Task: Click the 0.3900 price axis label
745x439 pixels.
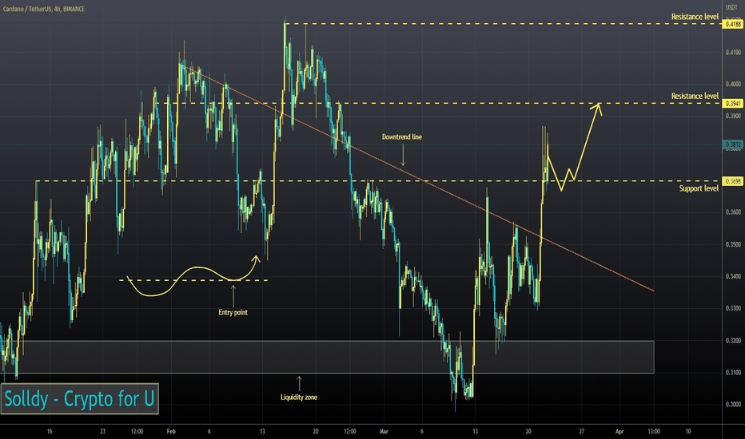Action: point(733,117)
